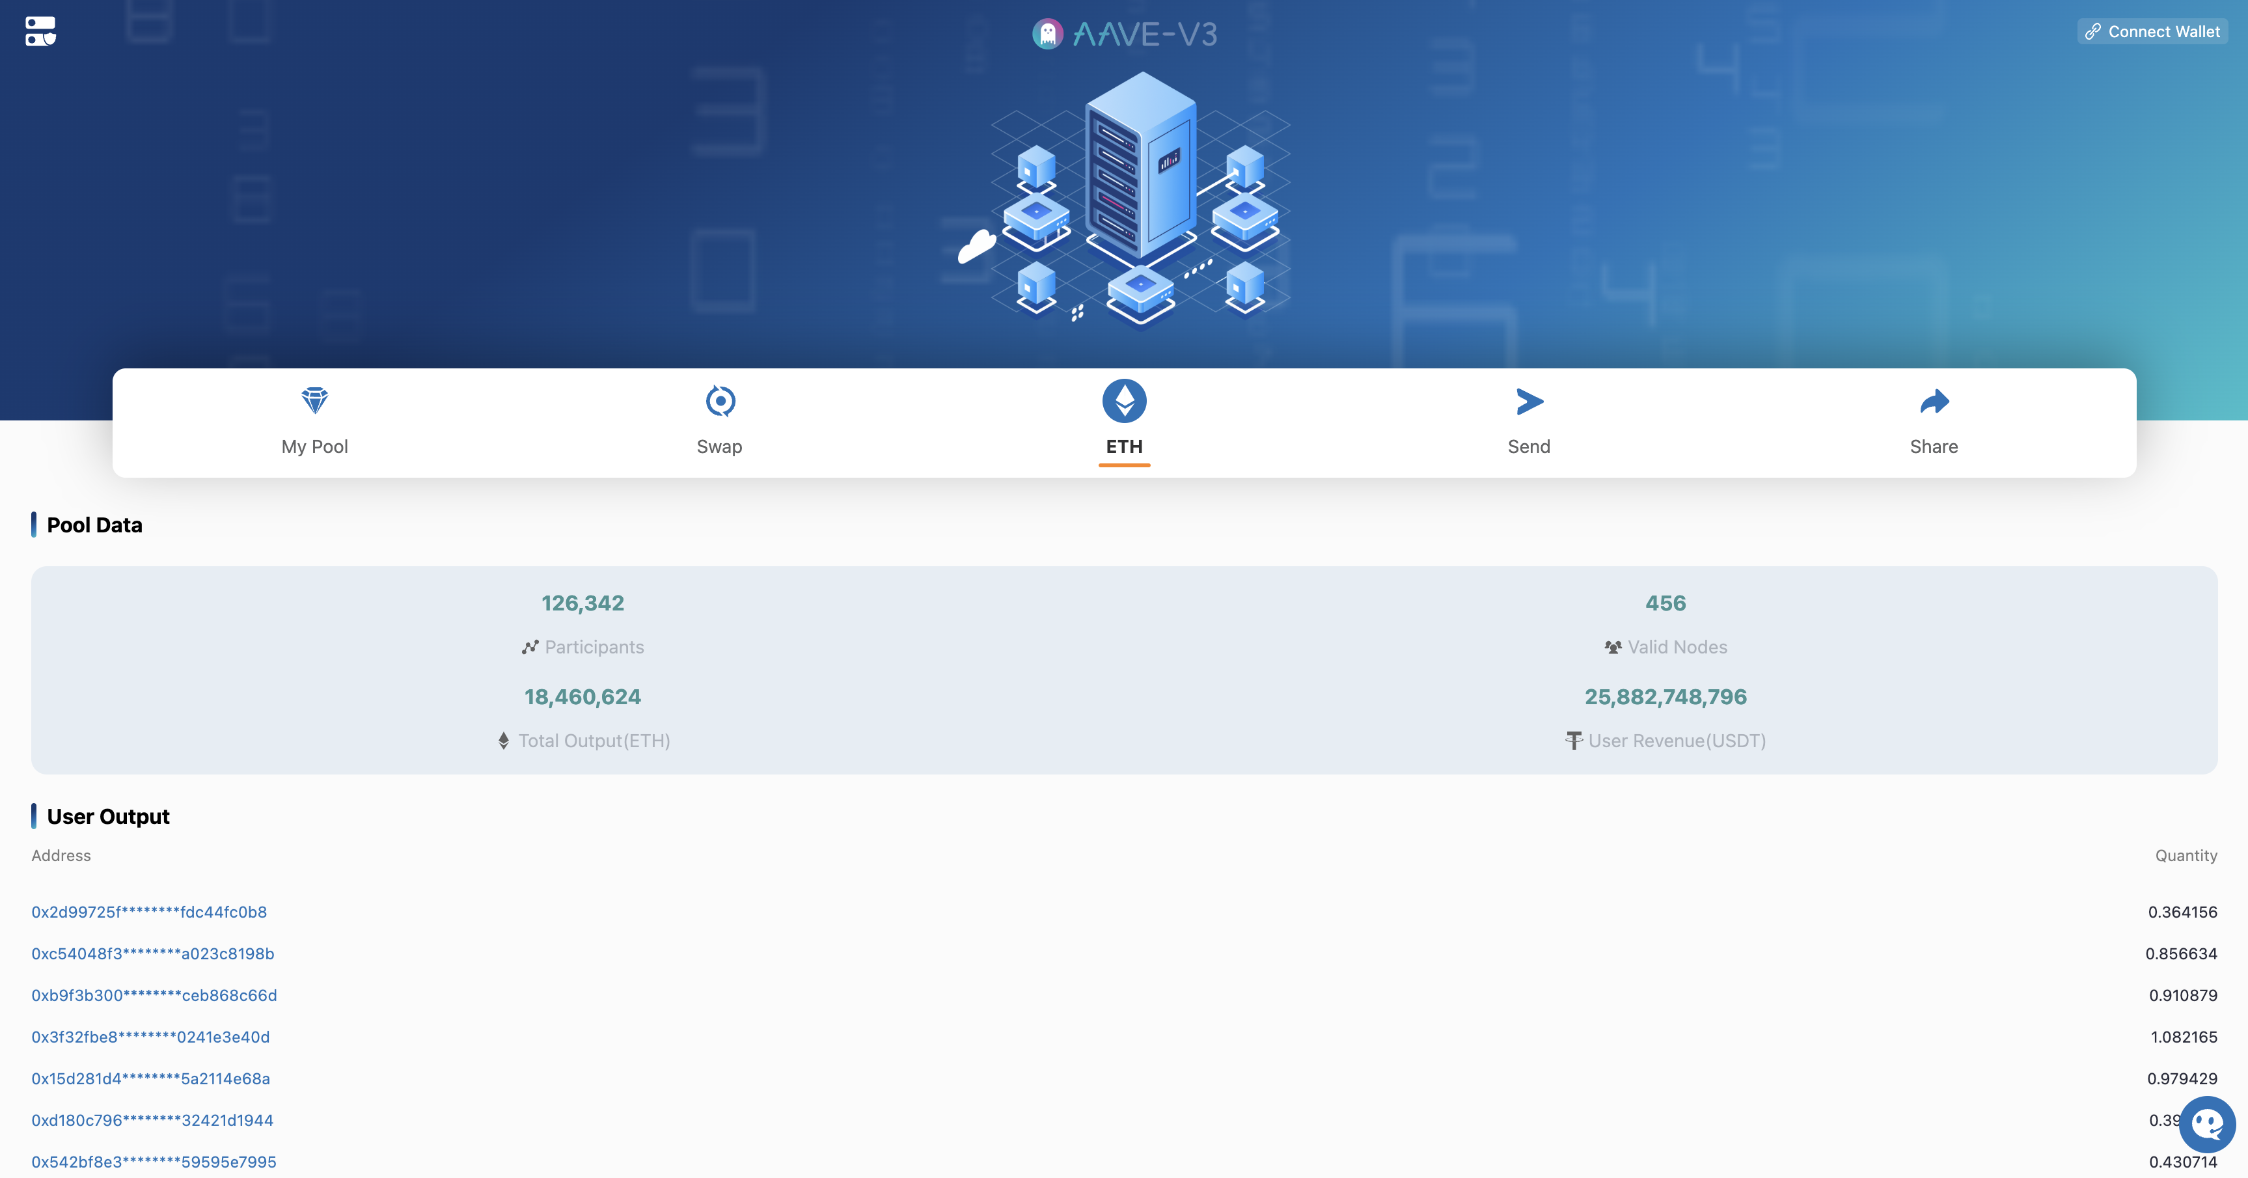The width and height of the screenshot is (2248, 1178).
Task: Click the ETH Ethereum coin icon
Action: [1124, 400]
